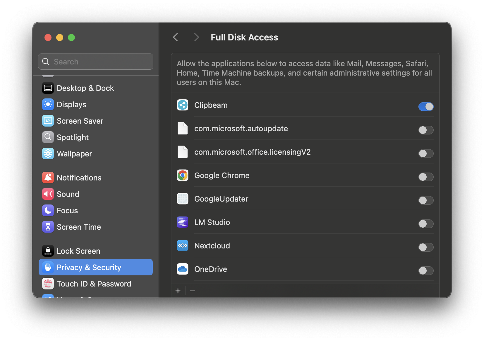Viewport: 484px width, 341px height.
Task: Click the Wallpaper flower icon
Action: coord(48,154)
